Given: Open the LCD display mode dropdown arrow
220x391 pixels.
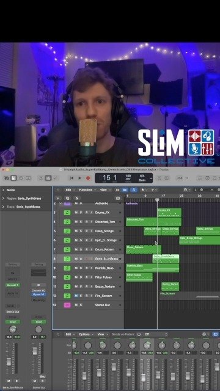Looking at the screenshot, I should [x=151, y=178].
